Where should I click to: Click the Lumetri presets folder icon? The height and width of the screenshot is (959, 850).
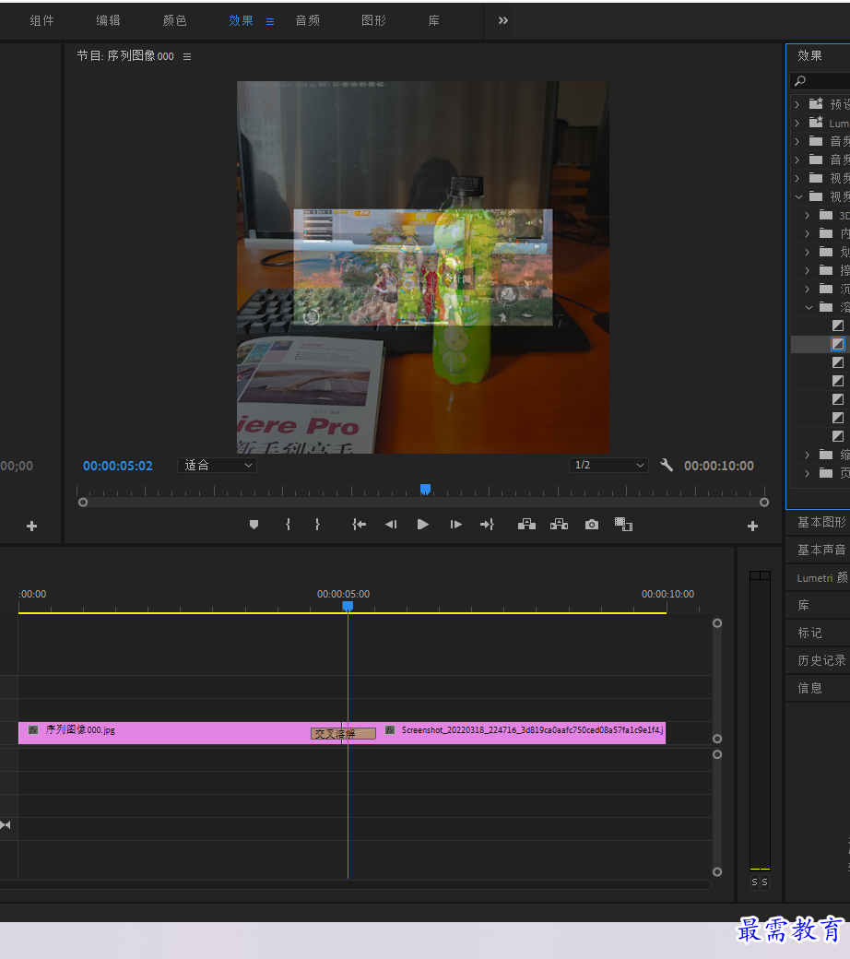pyautogui.click(x=816, y=123)
